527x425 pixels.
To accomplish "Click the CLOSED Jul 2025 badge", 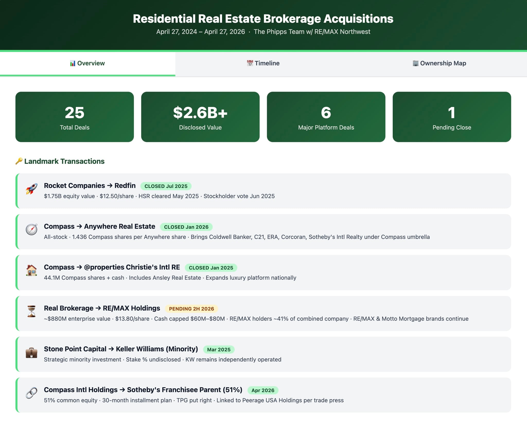I will pyautogui.click(x=166, y=186).
